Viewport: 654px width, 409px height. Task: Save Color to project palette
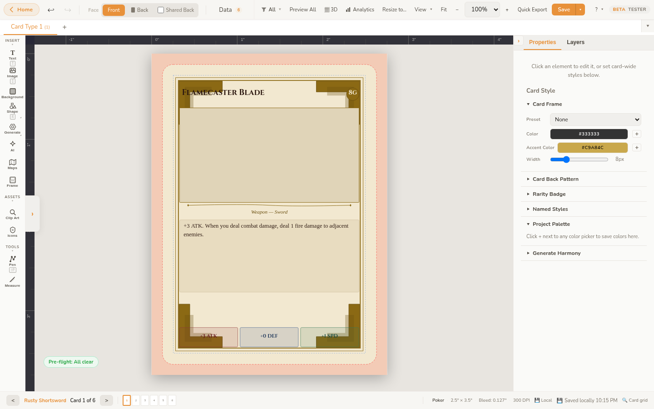tap(637, 134)
